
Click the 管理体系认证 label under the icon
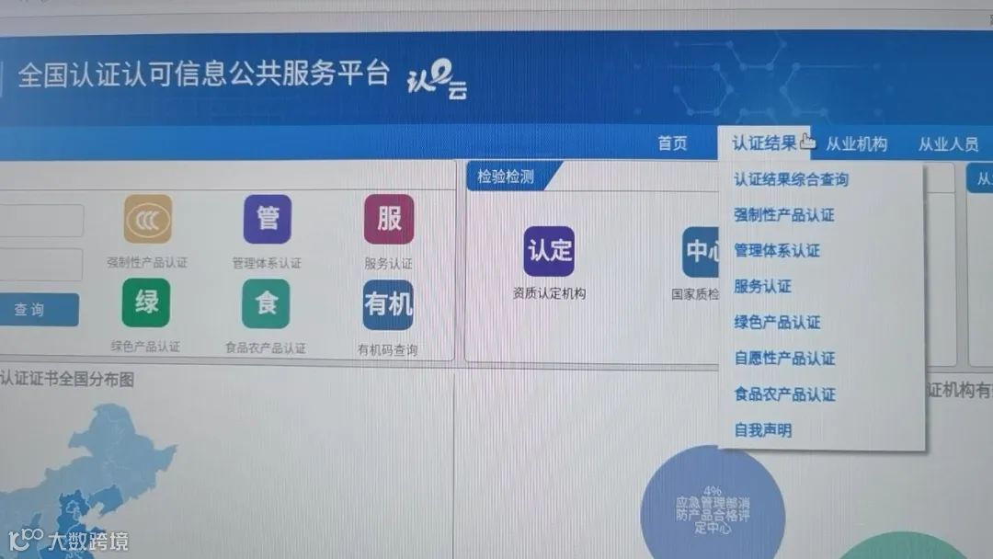267,263
